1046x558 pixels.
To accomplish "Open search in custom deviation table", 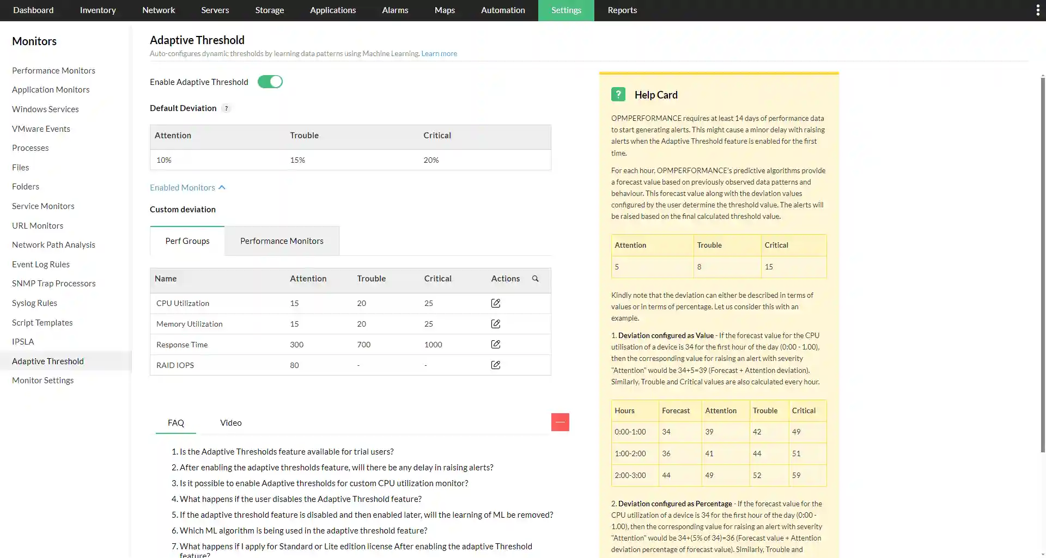I will [x=536, y=278].
